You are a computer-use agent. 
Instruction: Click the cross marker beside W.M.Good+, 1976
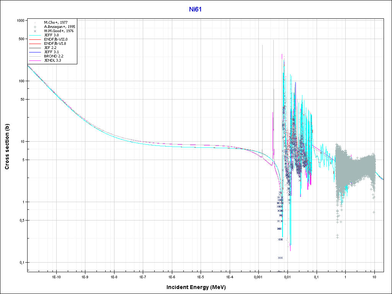coord(35,31)
